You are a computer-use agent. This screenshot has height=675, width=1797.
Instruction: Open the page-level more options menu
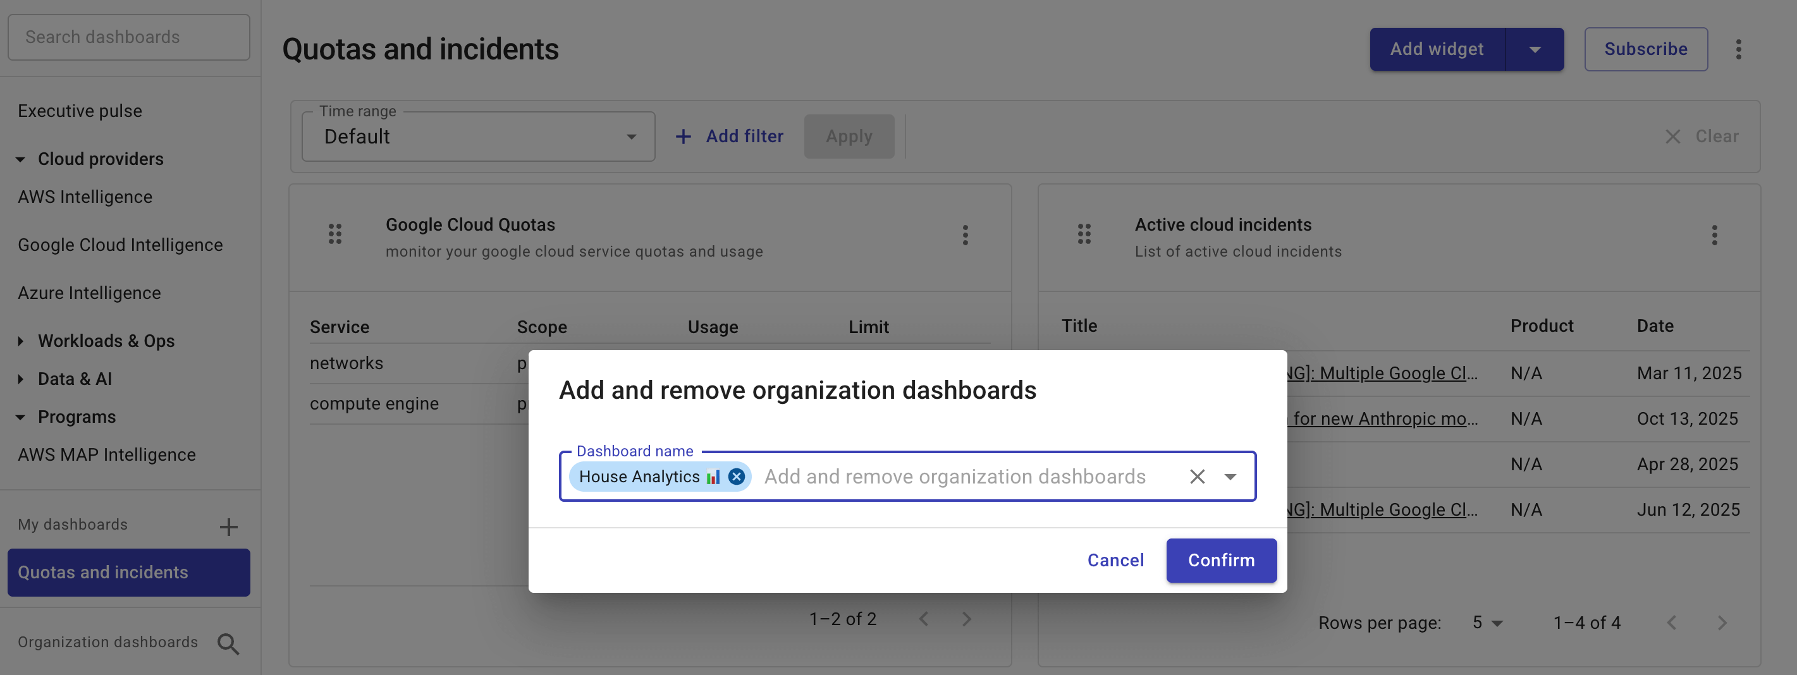pos(1738,49)
